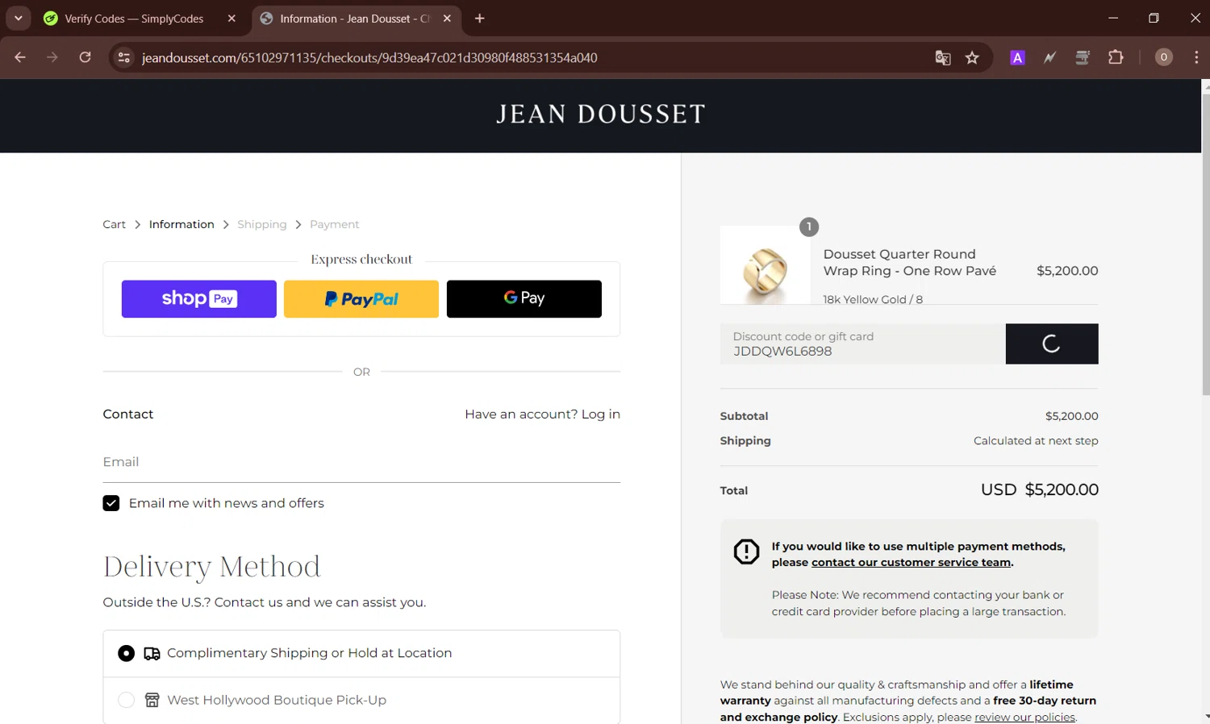Viewport: 1210px width, 724px height.
Task: Click the Log in link
Action: [x=600, y=414]
